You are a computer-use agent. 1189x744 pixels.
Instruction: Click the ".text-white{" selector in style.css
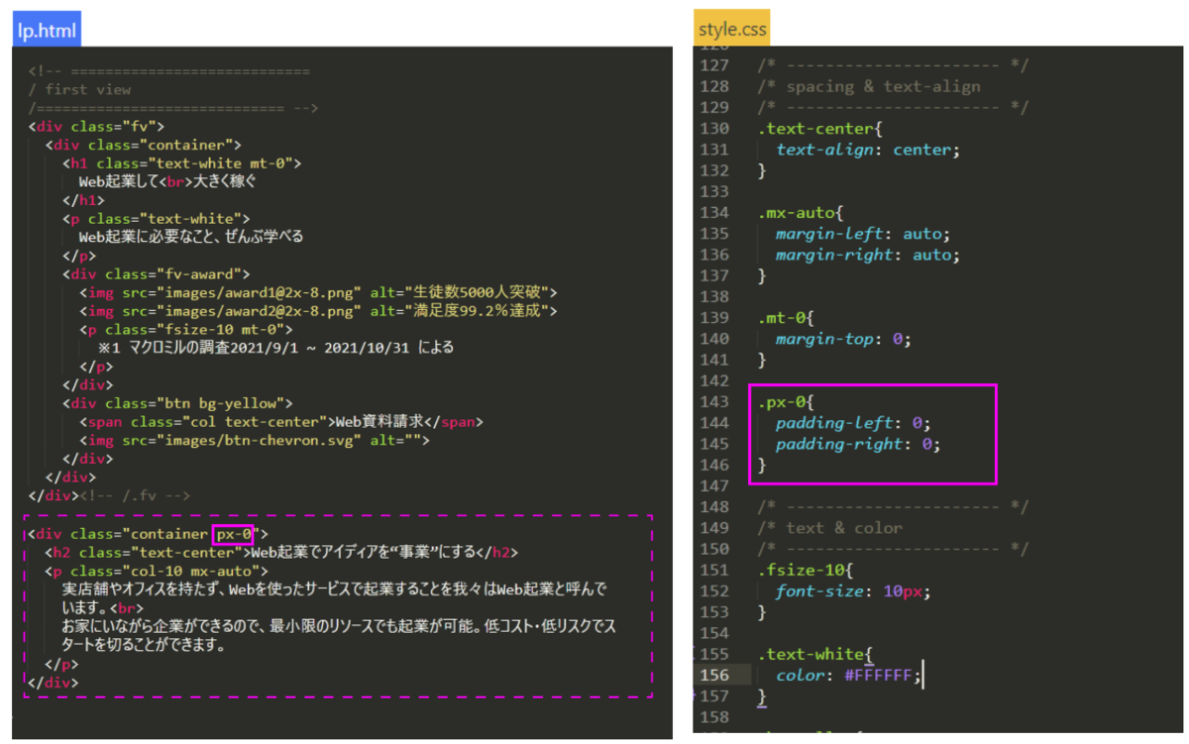coord(813,654)
